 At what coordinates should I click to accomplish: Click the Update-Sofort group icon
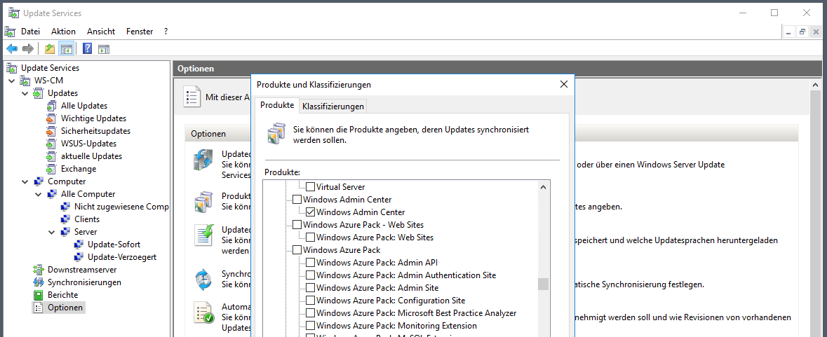pyautogui.click(x=79, y=245)
